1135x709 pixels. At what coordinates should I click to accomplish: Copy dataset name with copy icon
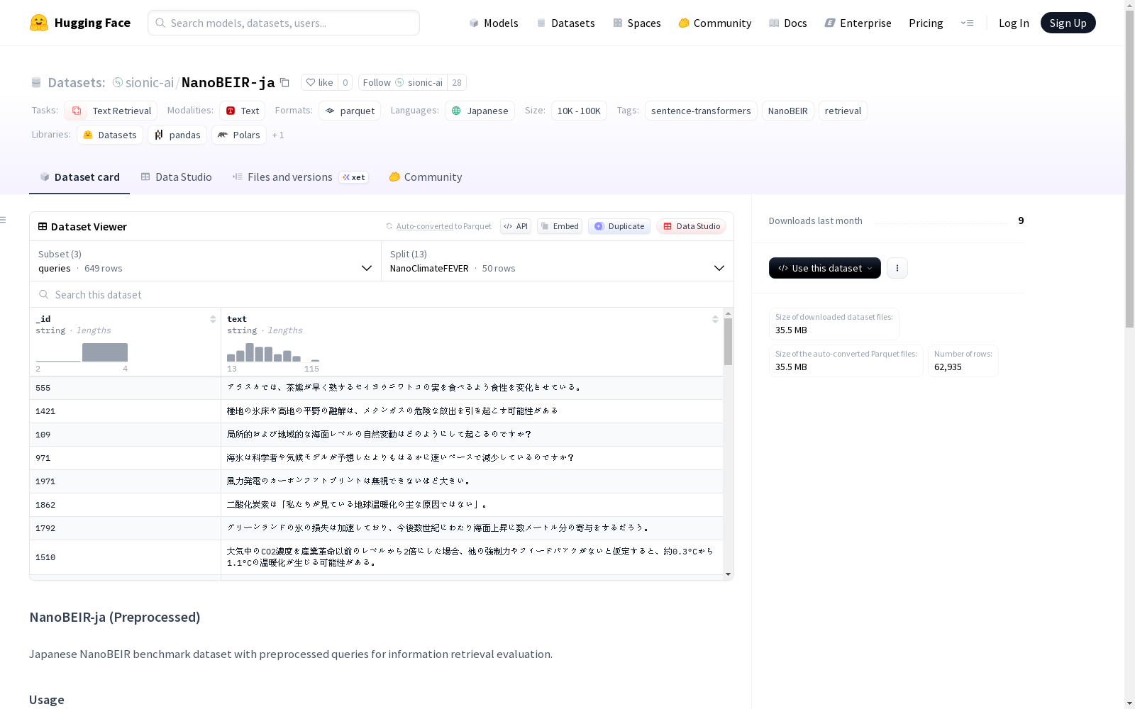284,82
